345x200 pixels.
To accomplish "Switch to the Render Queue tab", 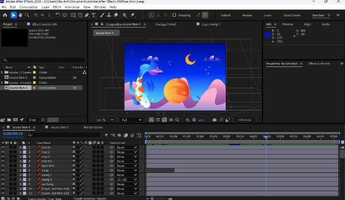I will coord(93,127).
